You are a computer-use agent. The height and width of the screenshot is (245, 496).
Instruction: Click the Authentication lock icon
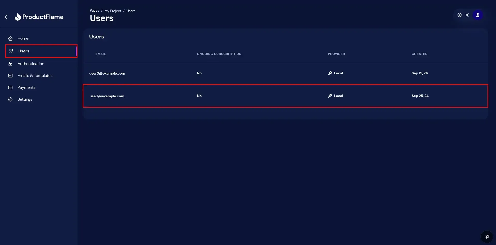click(10, 64)
